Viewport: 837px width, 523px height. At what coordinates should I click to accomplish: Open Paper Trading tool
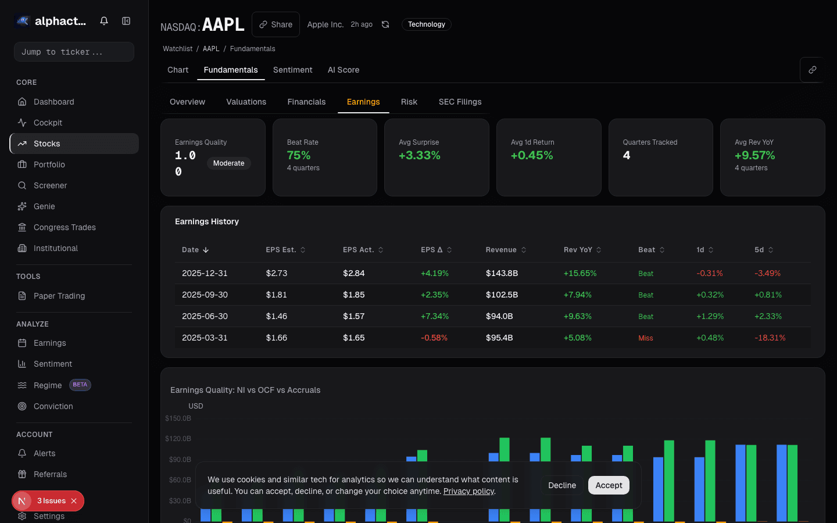click(x=59, y=296)
